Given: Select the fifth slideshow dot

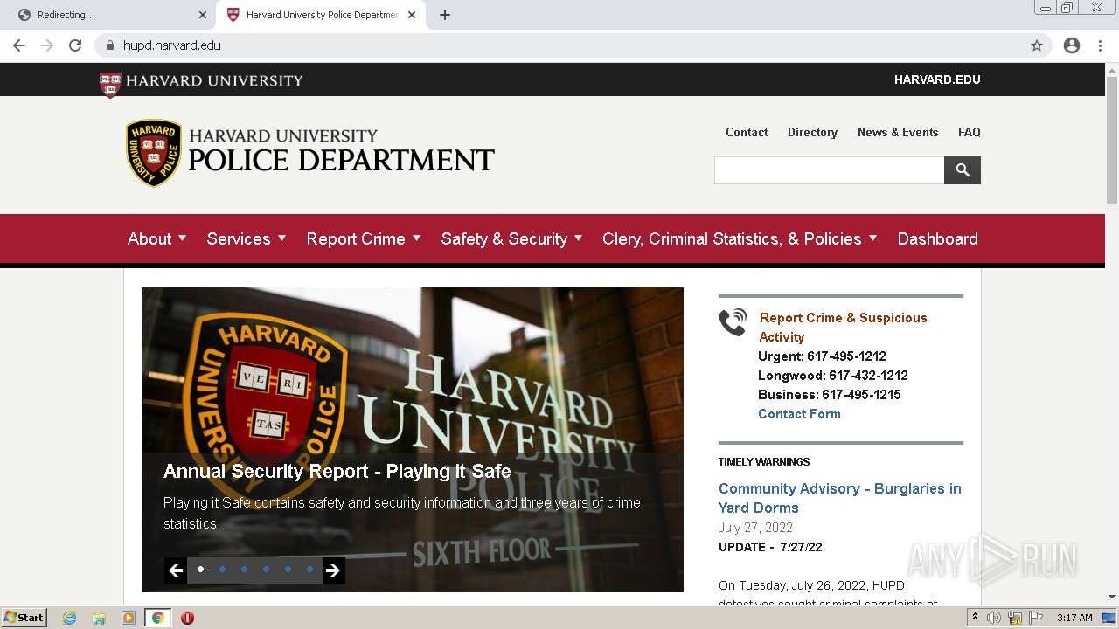Looking at the screenshot, I should click(x=288, y=569).
